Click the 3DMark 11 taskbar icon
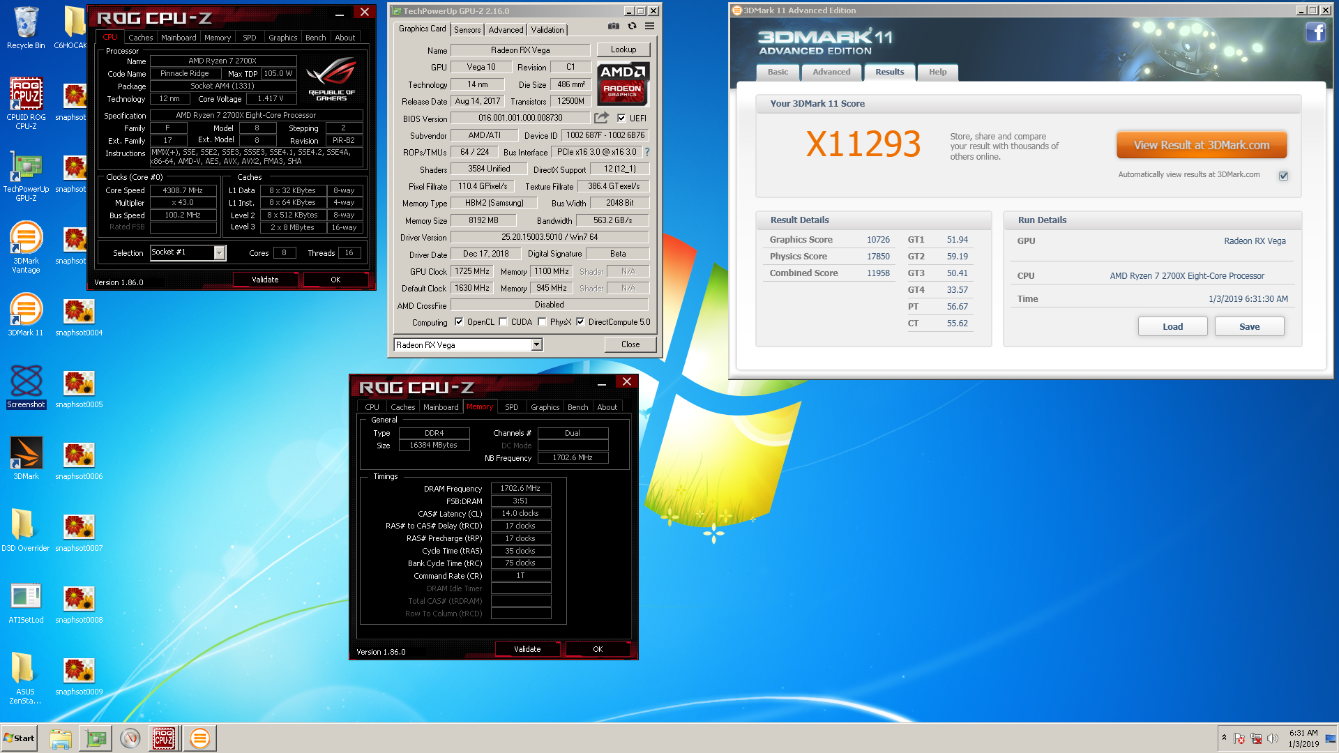Viewport: 1339px width, 753px height. (x=199, y=738)
